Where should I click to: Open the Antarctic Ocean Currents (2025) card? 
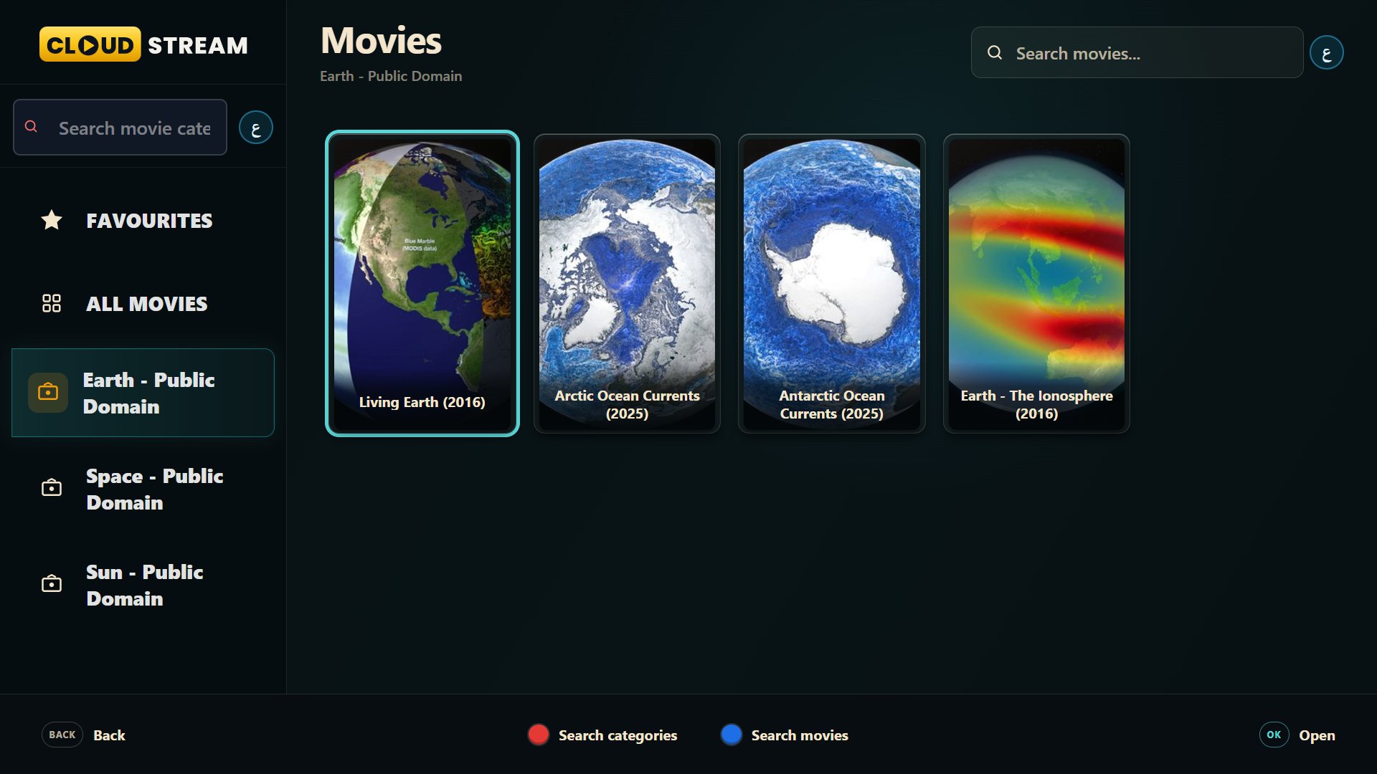click(x=832, y=283)
